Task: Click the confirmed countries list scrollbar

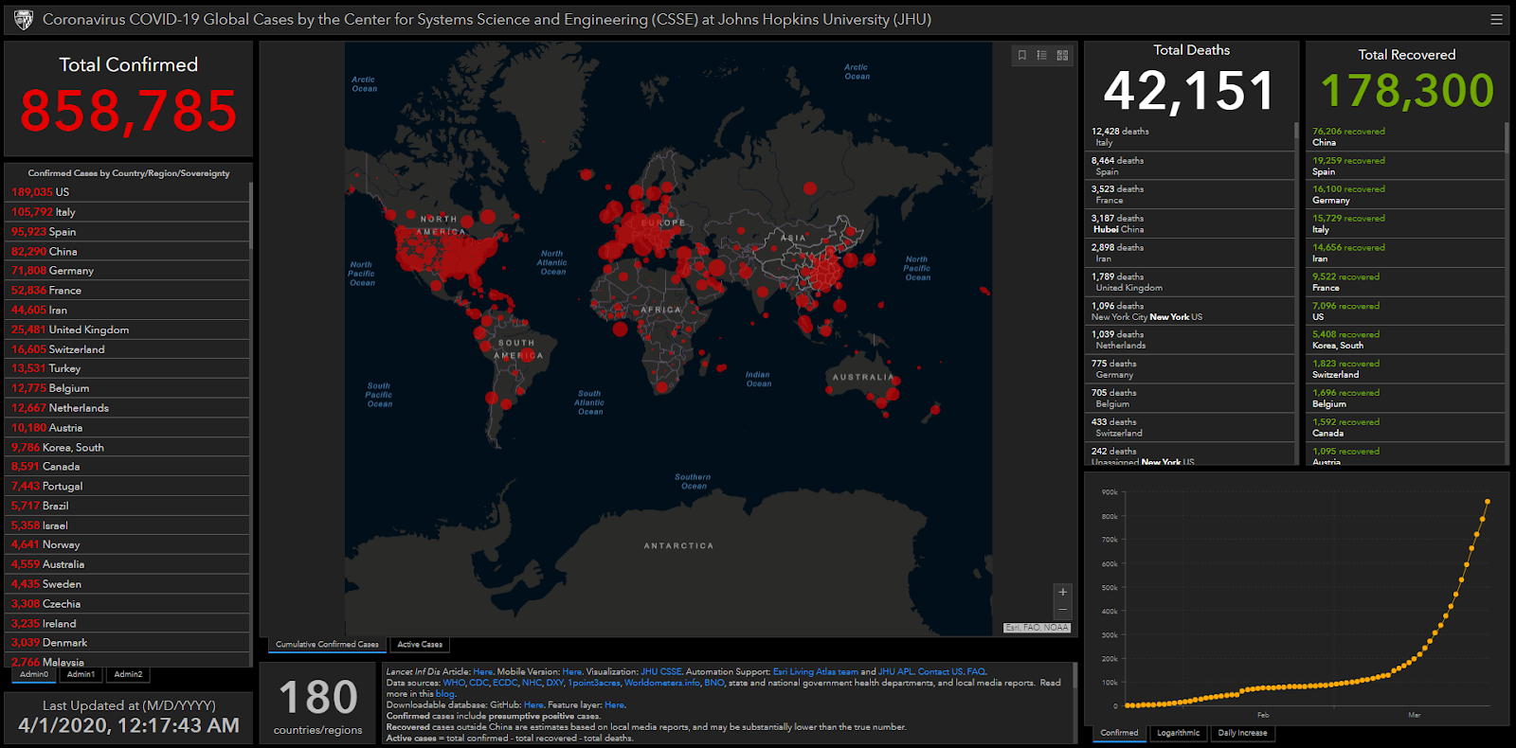Action: pyautogui.click(x=250, y=216)
